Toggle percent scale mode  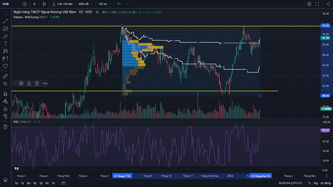pos(309,183)
